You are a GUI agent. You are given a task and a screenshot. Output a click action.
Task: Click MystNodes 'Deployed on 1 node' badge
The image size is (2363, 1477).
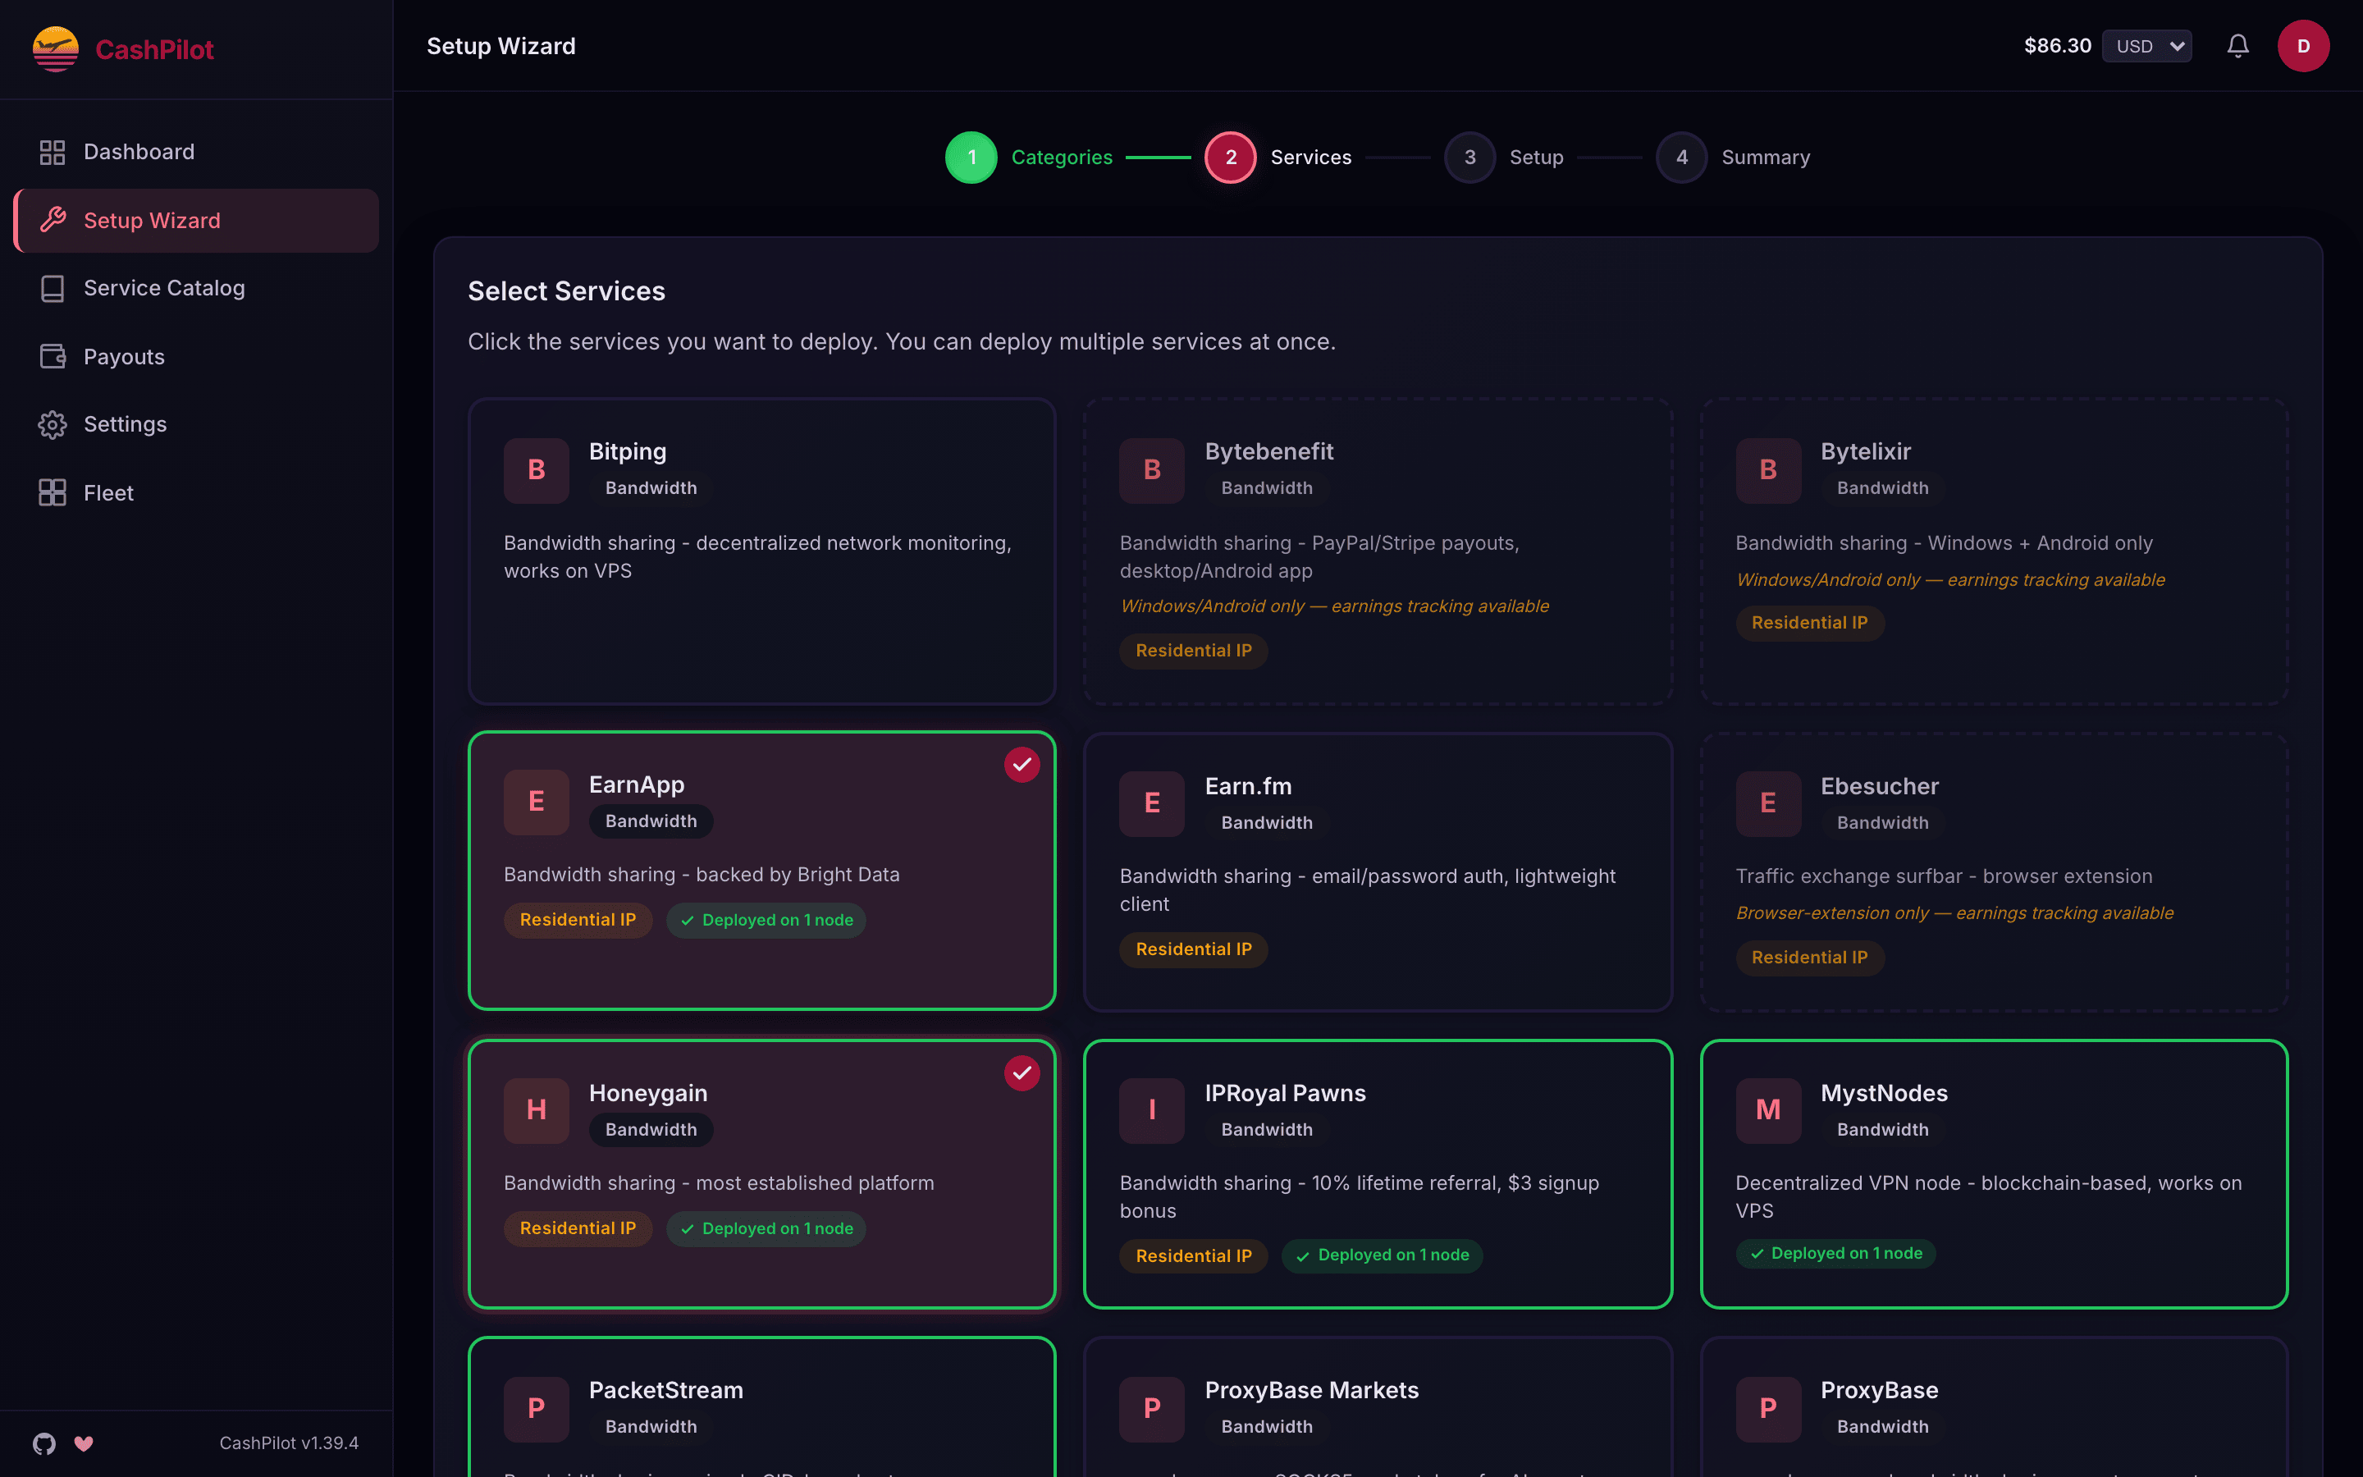pos(1835,1253)
